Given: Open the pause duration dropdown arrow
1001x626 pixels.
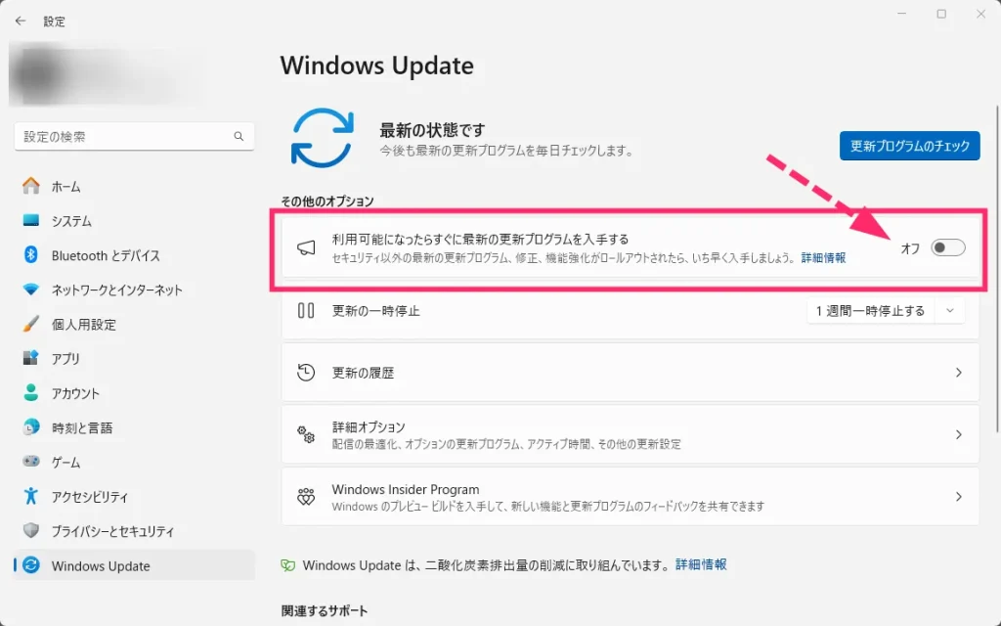Looking at the screenshot, I should [x=950, y=311].
